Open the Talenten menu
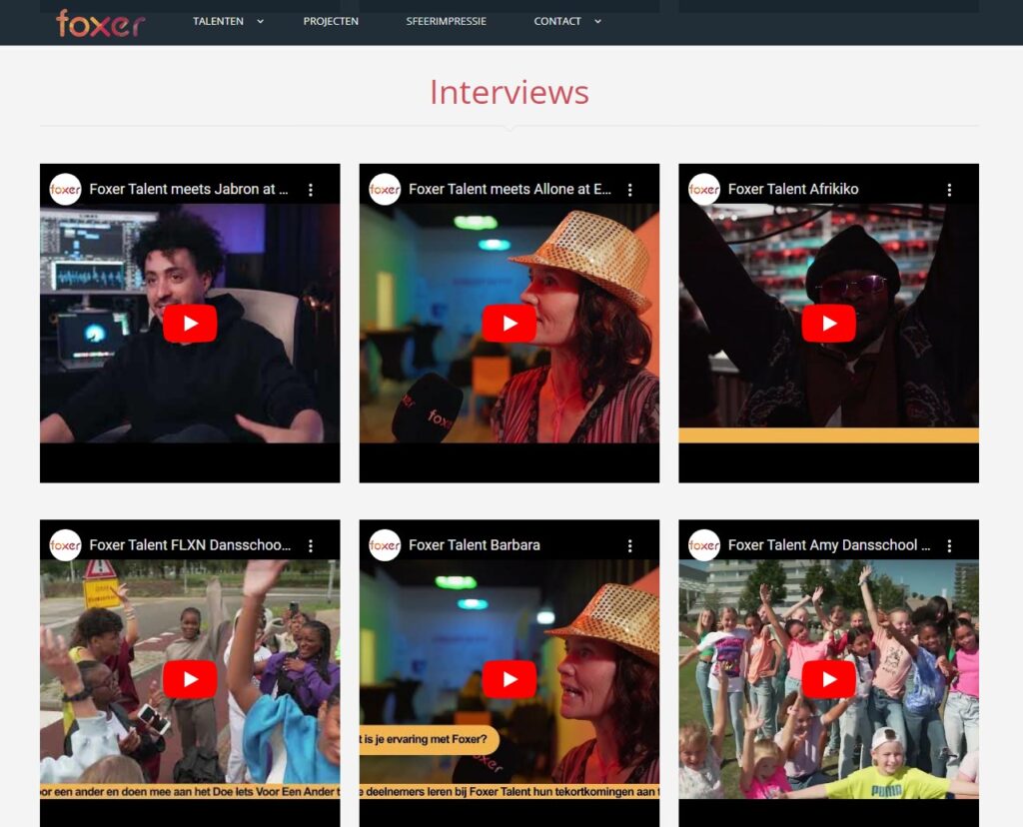This screenshot has width=1023, height=827. (218, 22)
